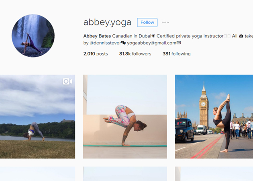
Task: Open the waterfall profile picture
Action: (x=33, y=36)
